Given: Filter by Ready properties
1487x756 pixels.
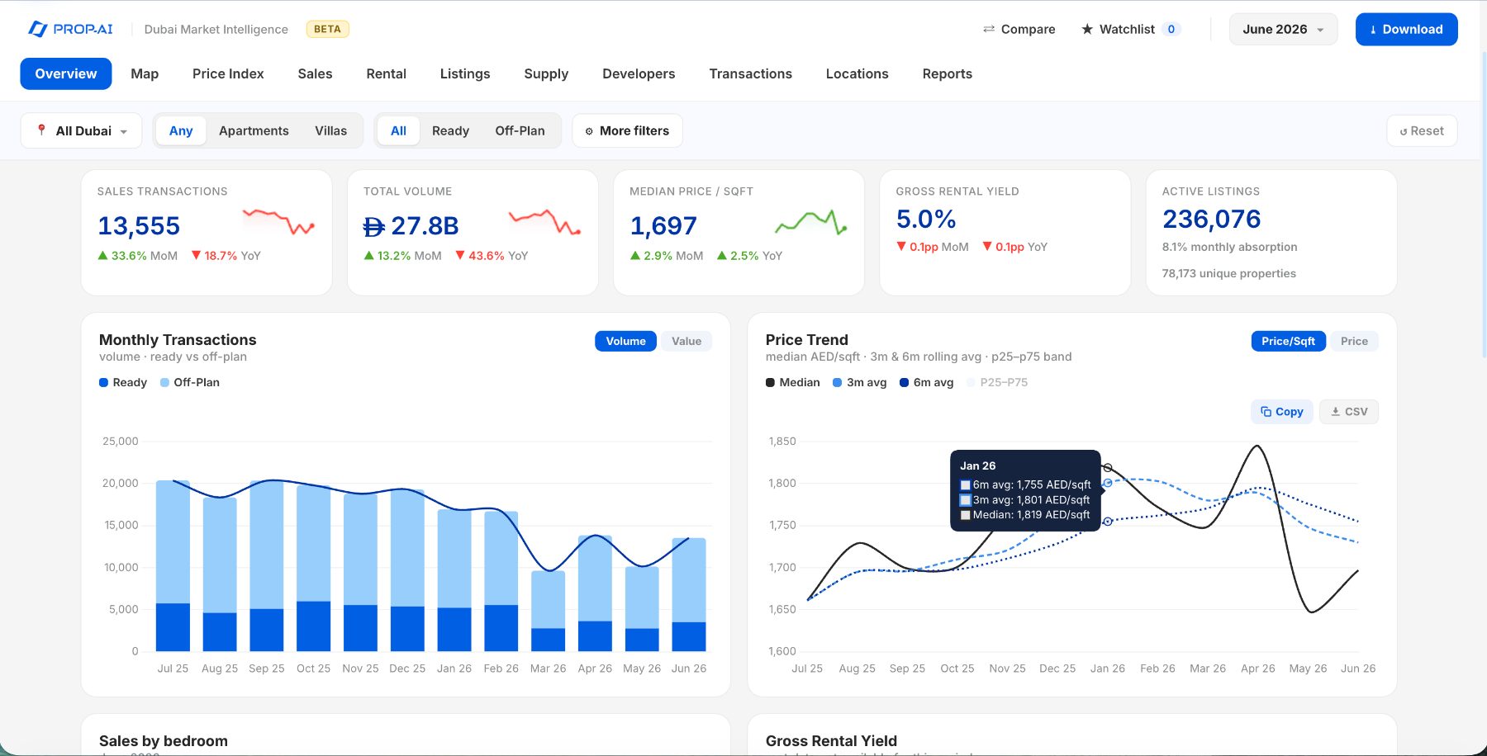Looking at the screenshot, I should tap(450, 130).
